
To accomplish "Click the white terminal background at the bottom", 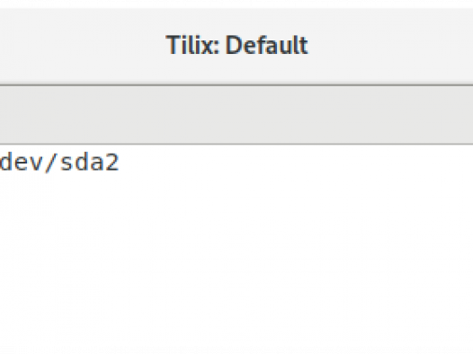I will [x=236, y=332].
